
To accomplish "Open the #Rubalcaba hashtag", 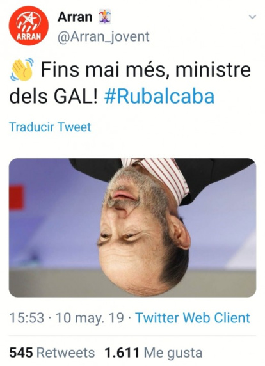I will tap(159, 97).
